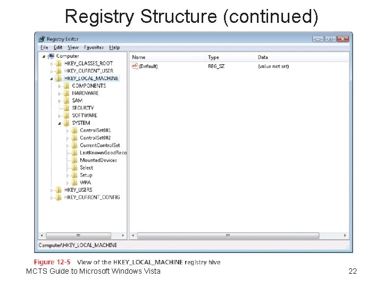Click the tree pane scroll right arrow

[123, 235]
